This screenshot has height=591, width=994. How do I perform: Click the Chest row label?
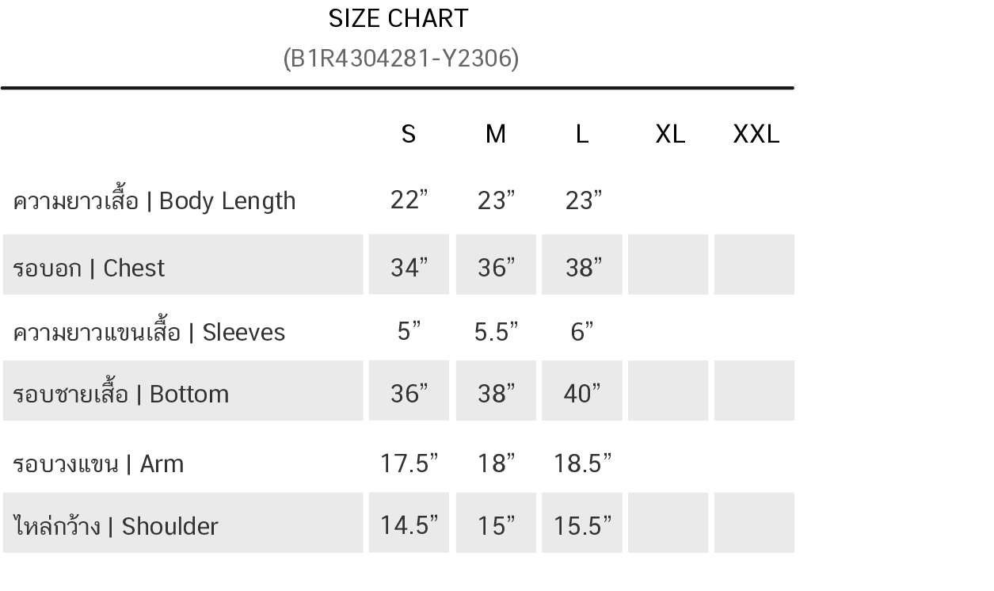89,268
